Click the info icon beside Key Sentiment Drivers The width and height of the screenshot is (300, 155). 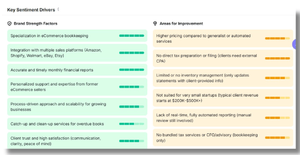pos(58,9)
